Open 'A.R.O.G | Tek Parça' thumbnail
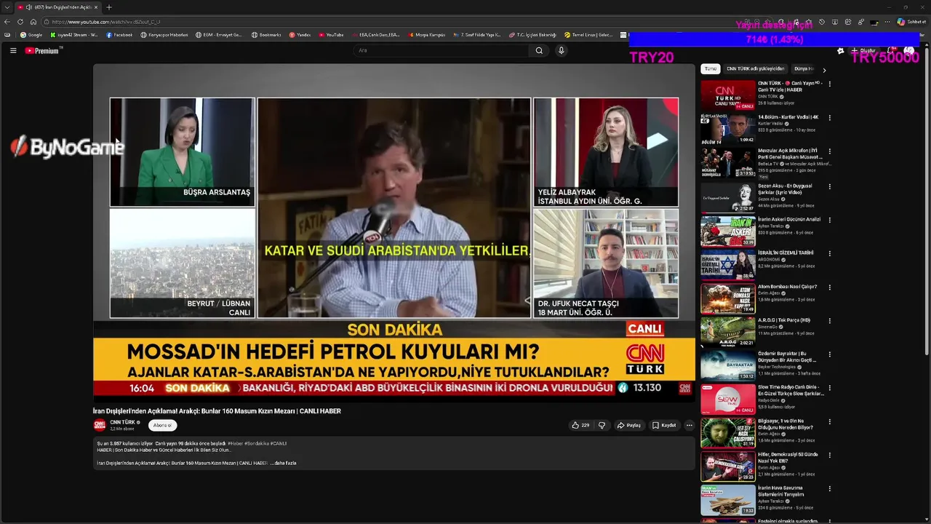This screenshot has height=524, width=931. [x=728, y=331]
